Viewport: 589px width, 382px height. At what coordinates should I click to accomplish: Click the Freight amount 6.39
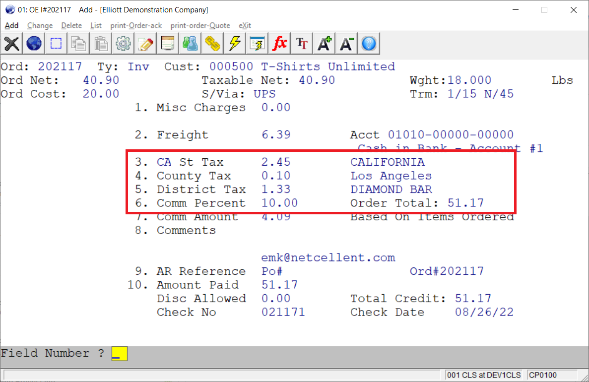point(276,135)
